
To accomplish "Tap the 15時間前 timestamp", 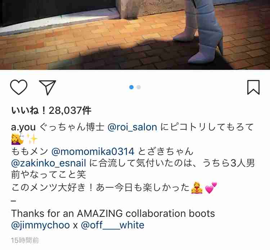I will pyautogui.click(x=25, y=240).
